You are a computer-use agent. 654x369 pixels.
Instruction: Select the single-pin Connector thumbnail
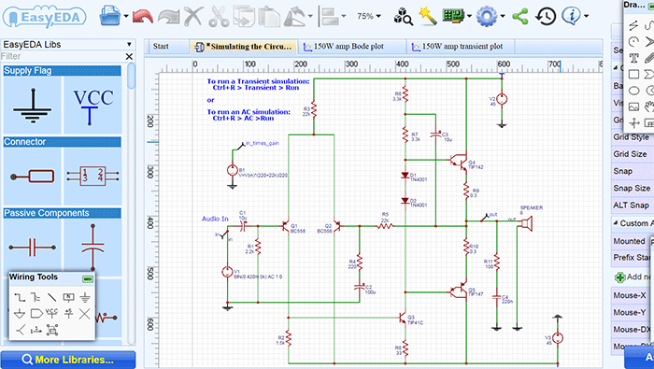(x=33, y=177)
